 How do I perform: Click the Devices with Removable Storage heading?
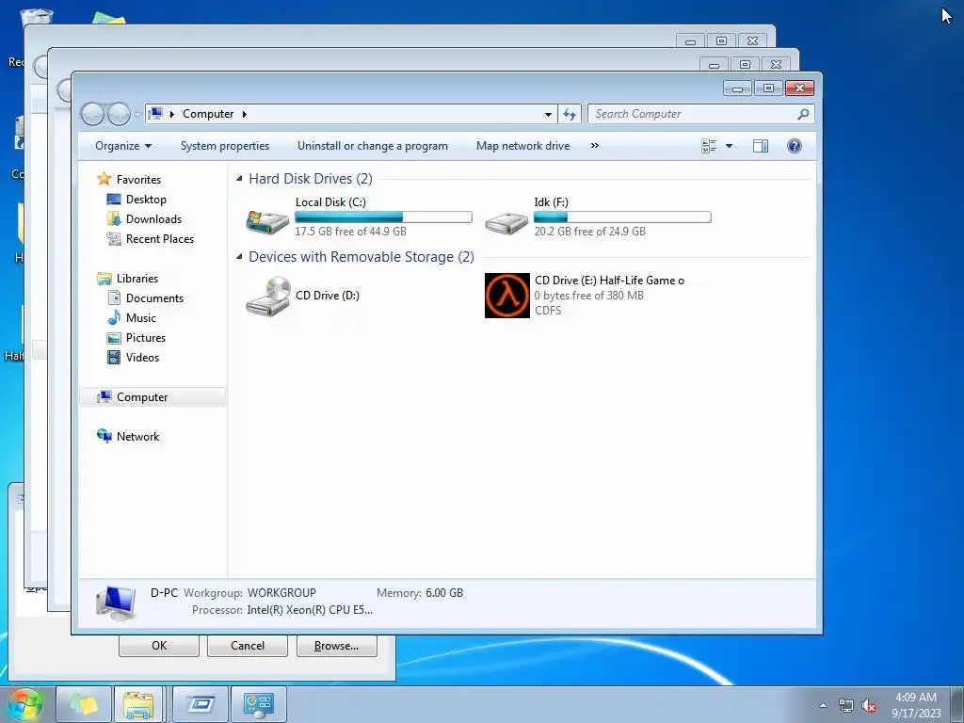[x=361, y=256]
